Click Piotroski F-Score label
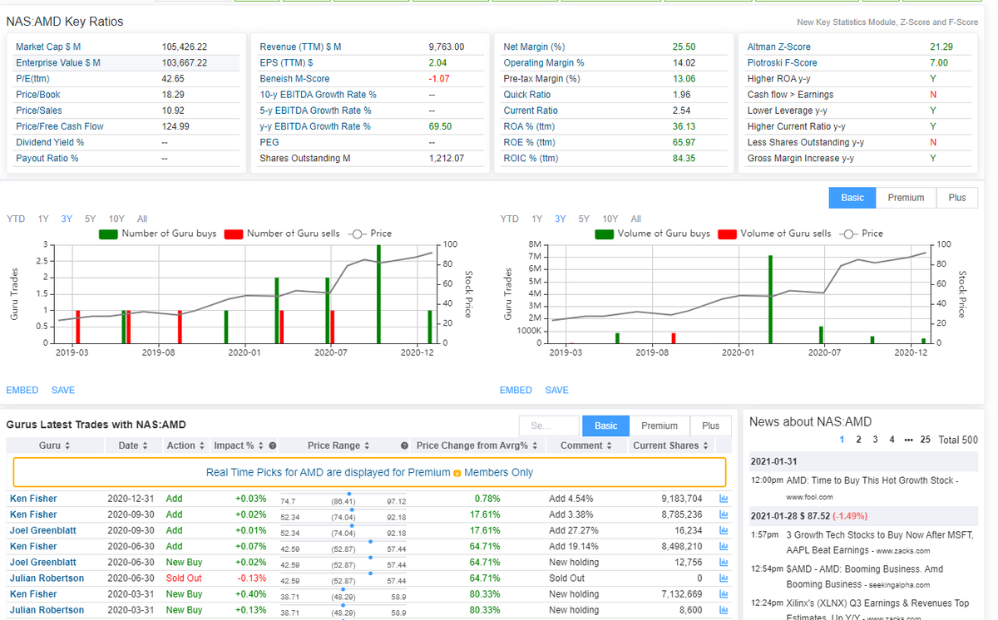 [x=782, y=62]
